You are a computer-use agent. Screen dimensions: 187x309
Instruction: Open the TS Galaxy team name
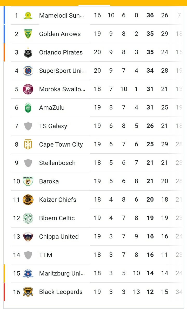coord(53,126)
